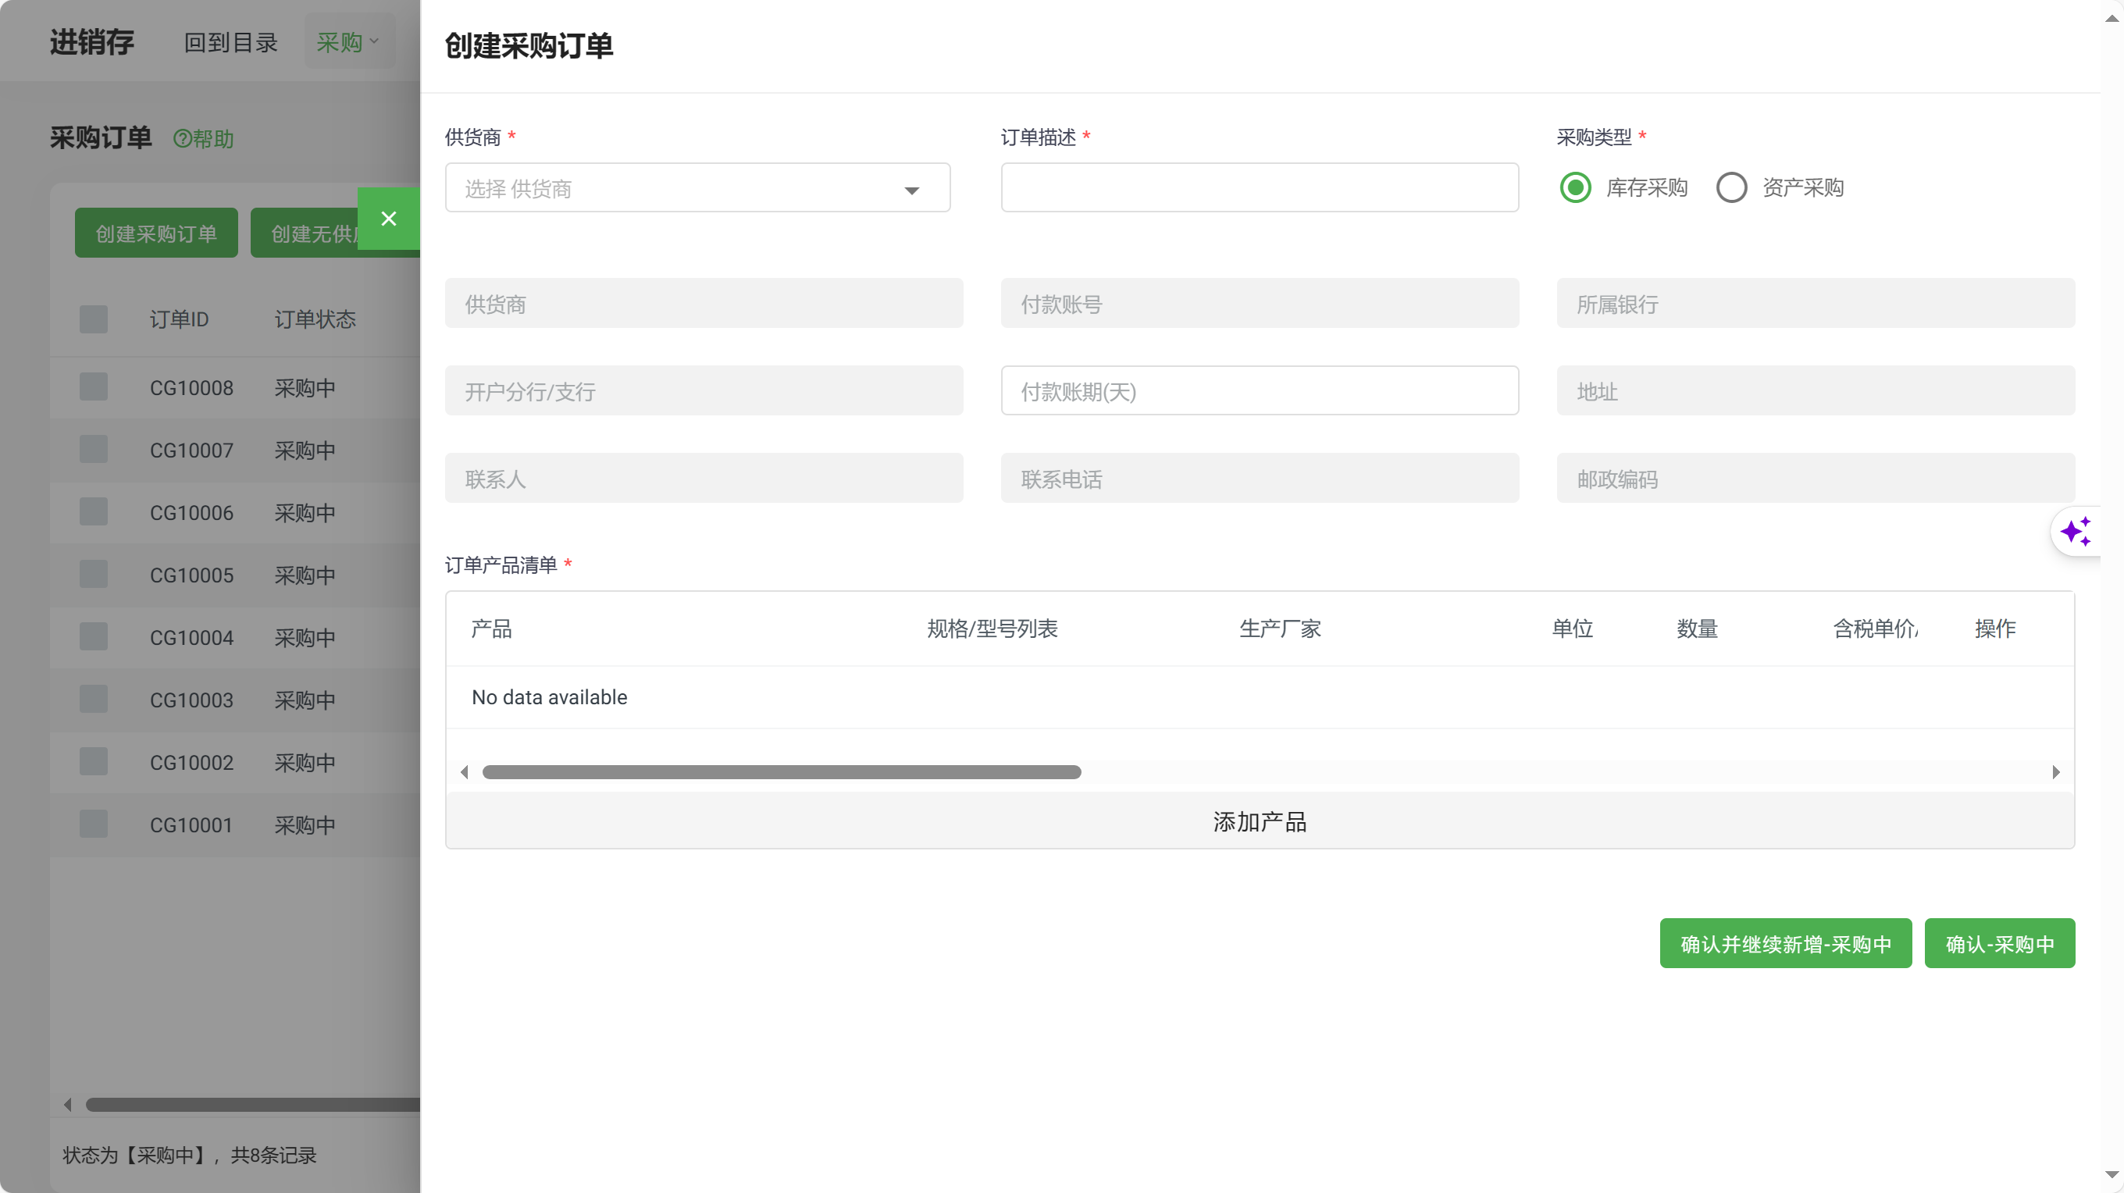Check the box for order CG10005
The height and width of the screenshot is (1193, 2124).
coord(93,574)
